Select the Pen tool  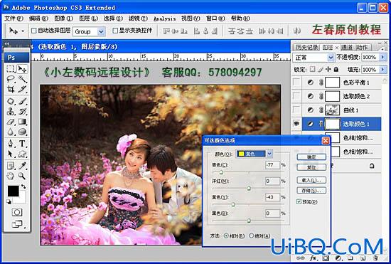click(11, 144)
